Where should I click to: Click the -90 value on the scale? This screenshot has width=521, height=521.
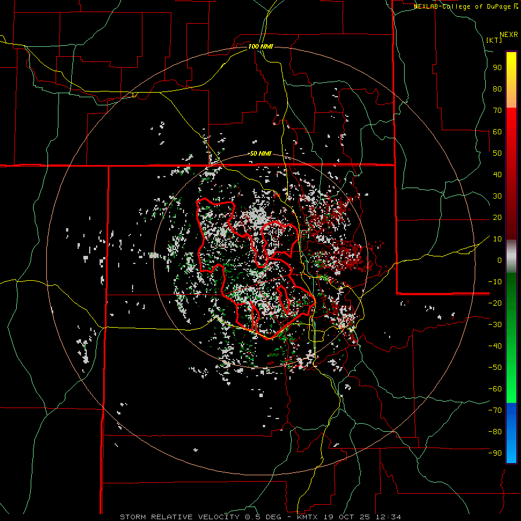pyautogui.click(x=495, y=453)
